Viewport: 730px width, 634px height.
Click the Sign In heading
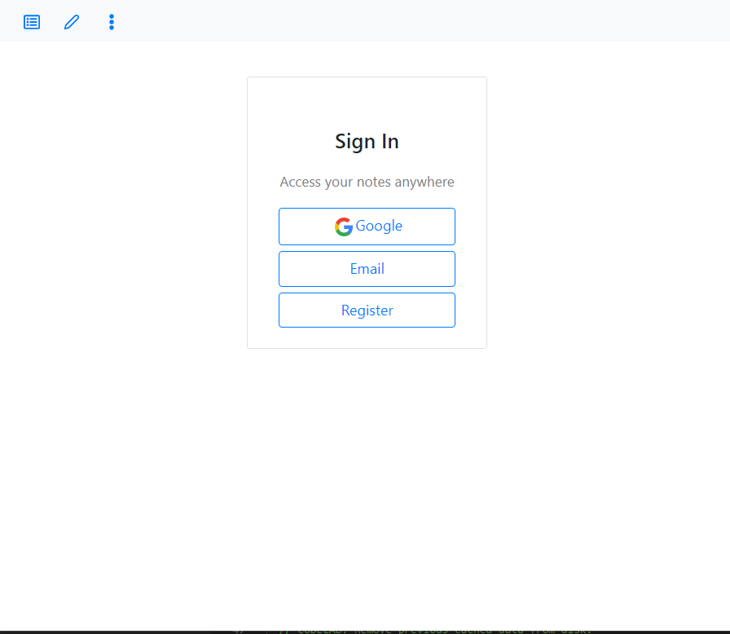tap(367, 142)
